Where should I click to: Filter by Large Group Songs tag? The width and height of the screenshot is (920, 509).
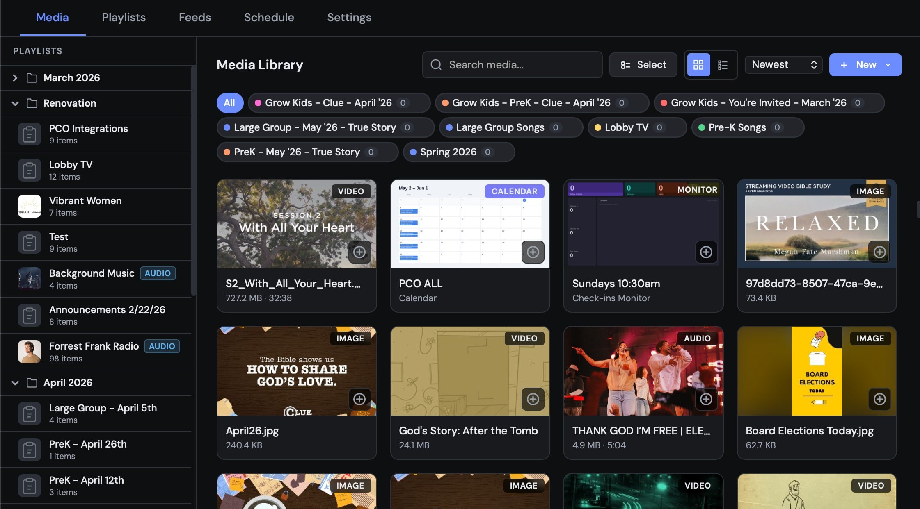point(511,127)
